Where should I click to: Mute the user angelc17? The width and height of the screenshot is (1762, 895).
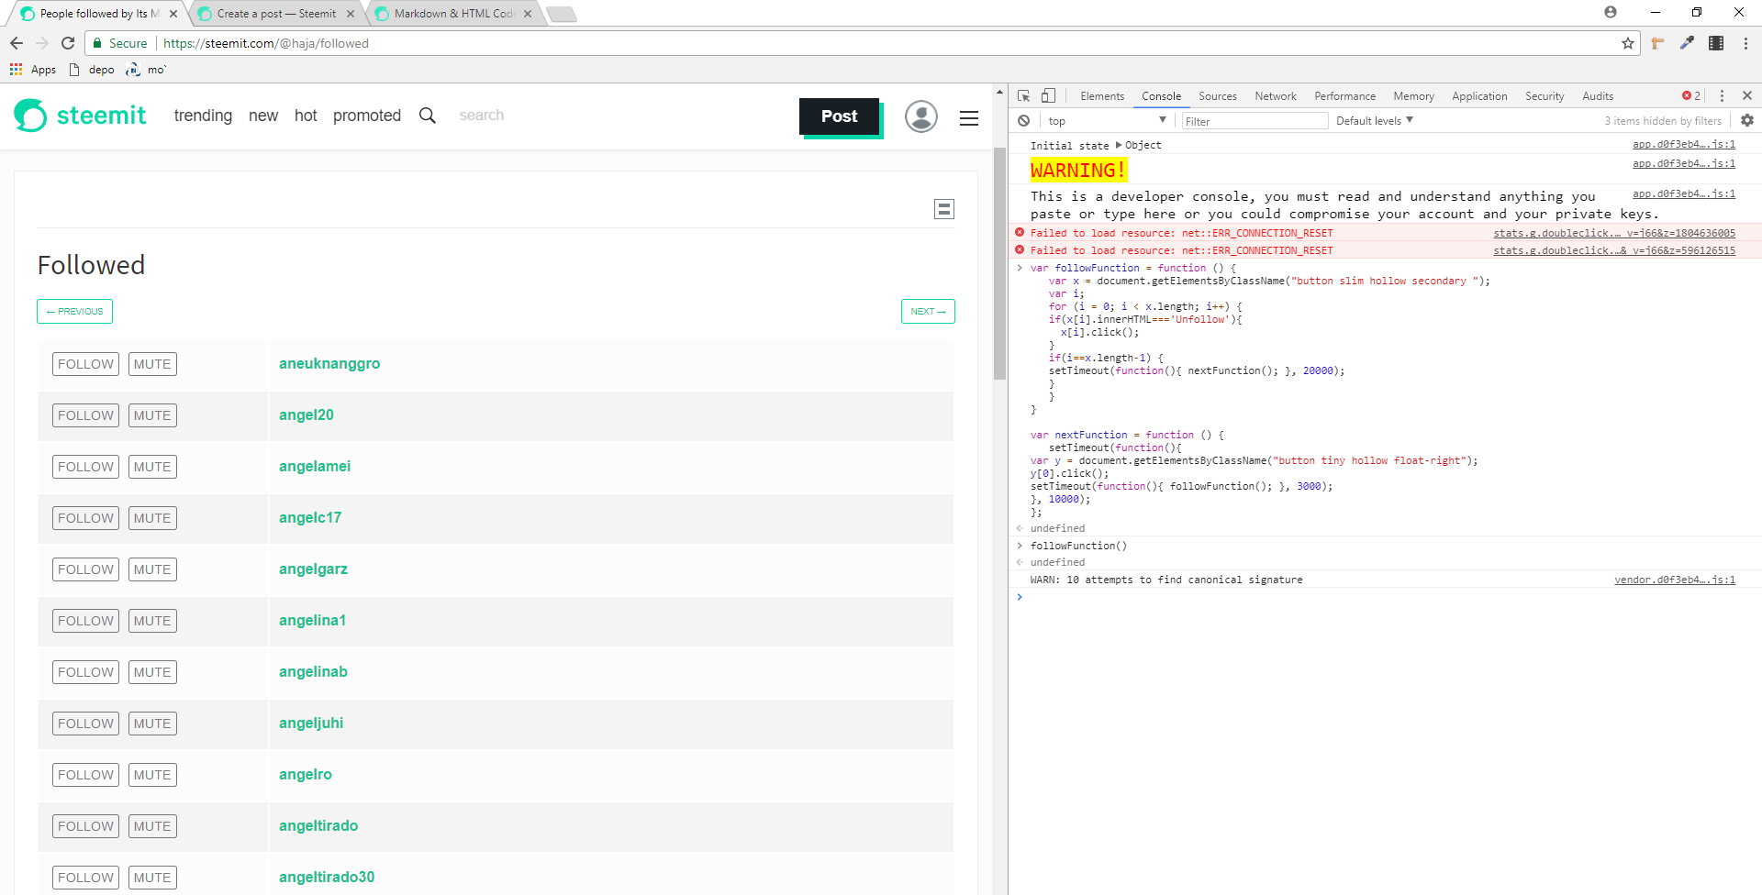(152, 518)
